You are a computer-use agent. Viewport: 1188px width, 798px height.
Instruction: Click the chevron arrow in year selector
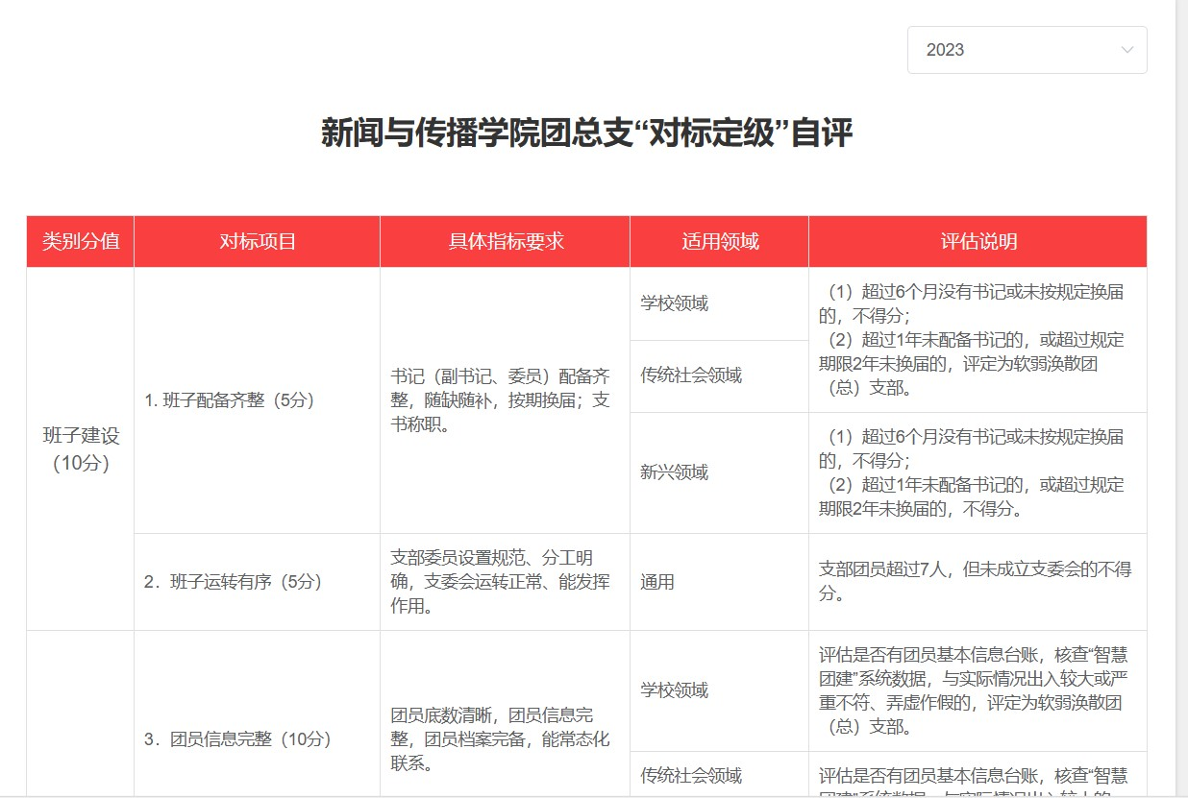(1126, 50)
